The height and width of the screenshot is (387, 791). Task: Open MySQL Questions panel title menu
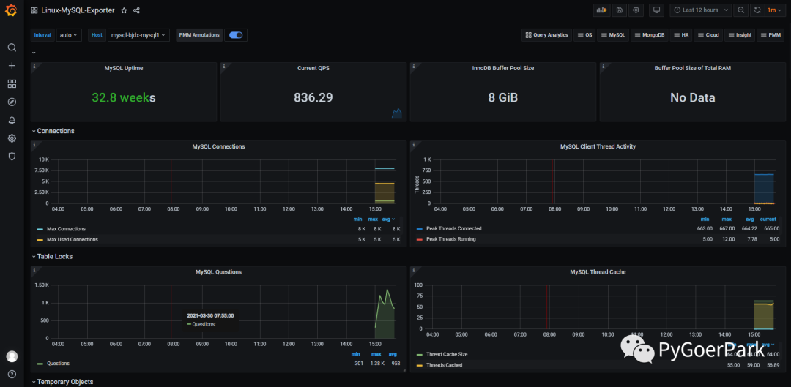pyautogui.click(x=218, y=272)
